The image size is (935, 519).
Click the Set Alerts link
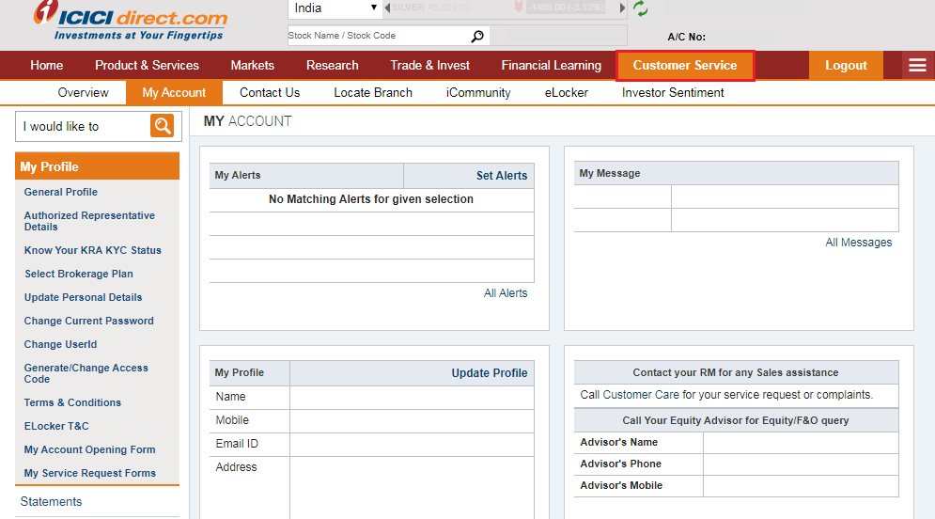tap(502, 176)
